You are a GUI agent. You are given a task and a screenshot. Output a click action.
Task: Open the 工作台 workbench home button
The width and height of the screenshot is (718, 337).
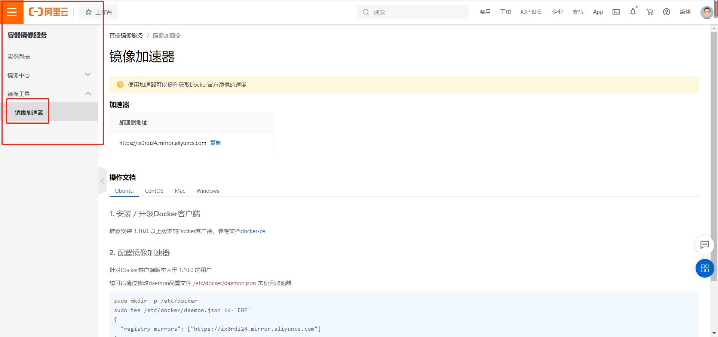tap(99, 12)
